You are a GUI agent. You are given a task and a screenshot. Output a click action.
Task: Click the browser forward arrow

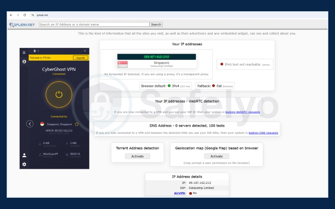(x=18, y=15)
